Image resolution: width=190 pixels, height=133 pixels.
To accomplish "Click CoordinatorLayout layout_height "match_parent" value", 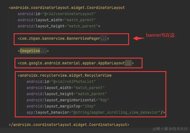I will [x=82, y=26].
